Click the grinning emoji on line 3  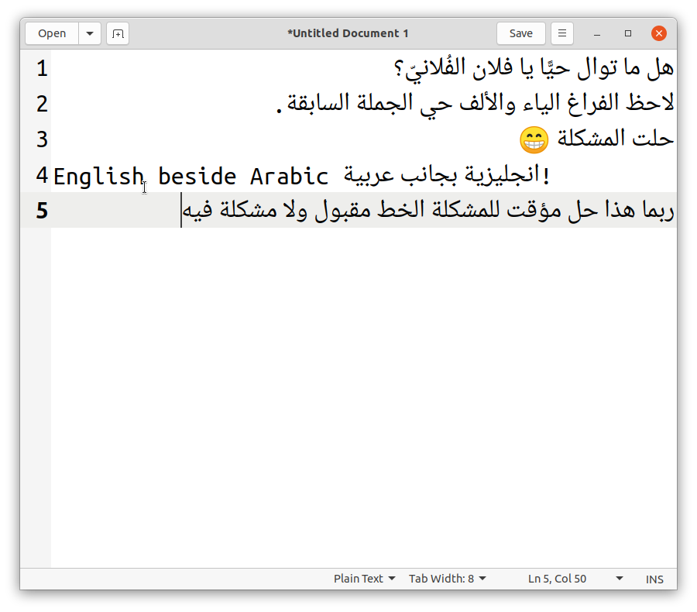[x=534, y=139]
